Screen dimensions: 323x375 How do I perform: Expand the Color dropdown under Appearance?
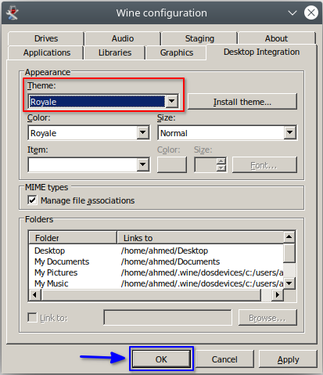coord(88,133)
